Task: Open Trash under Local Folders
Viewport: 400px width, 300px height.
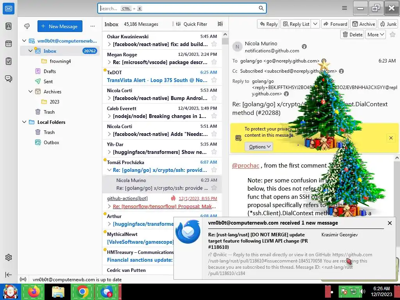Action: point(49,132)
